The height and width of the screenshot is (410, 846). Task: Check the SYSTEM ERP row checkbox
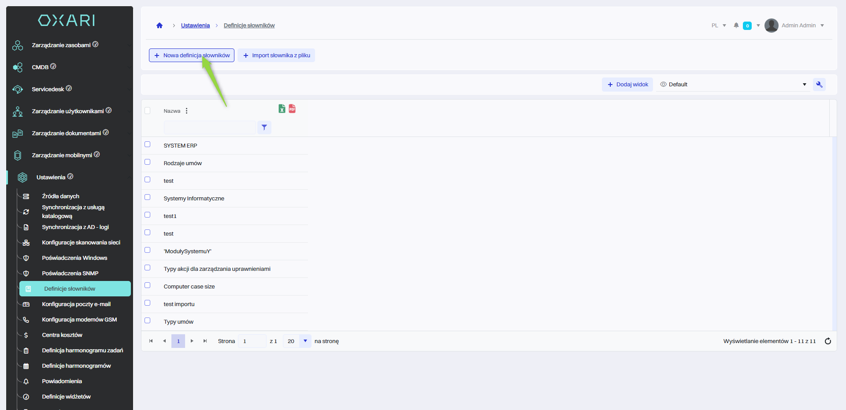pyautogui.click(x=148, y=144)
